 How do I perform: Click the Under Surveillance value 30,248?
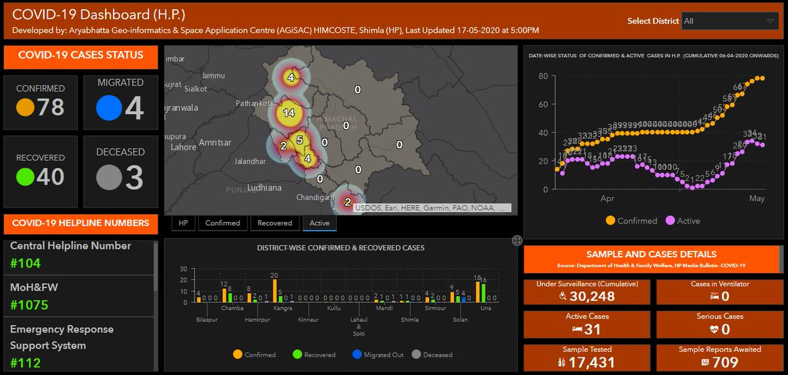pos(592,297)
